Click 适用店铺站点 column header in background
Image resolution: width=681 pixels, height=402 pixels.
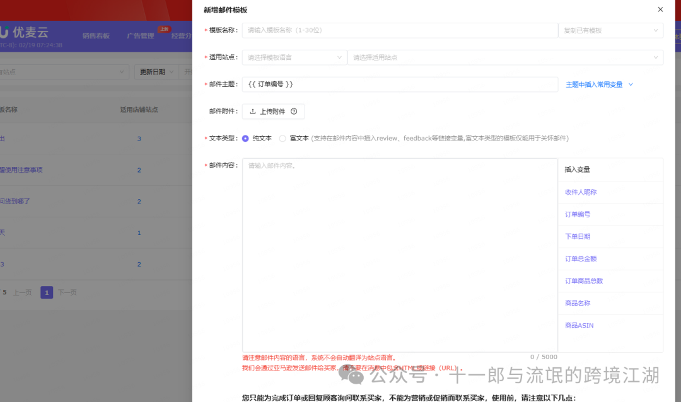click(139, 110)
